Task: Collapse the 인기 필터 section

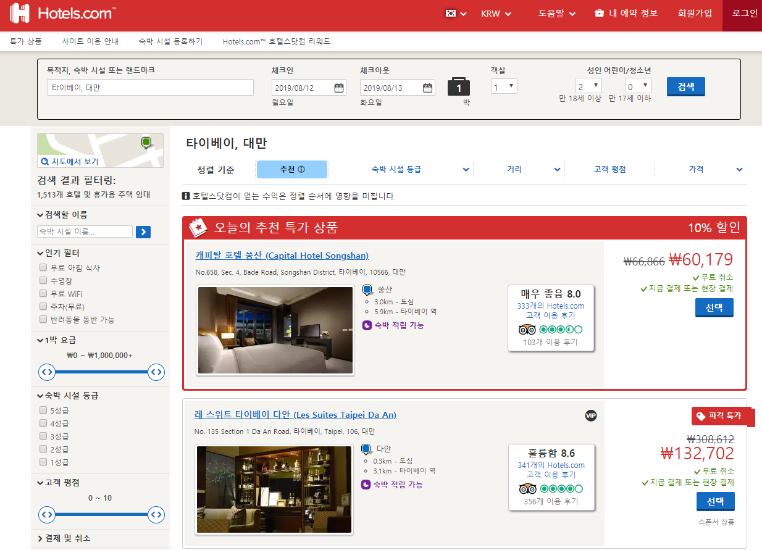Action: tap(59, 253)
